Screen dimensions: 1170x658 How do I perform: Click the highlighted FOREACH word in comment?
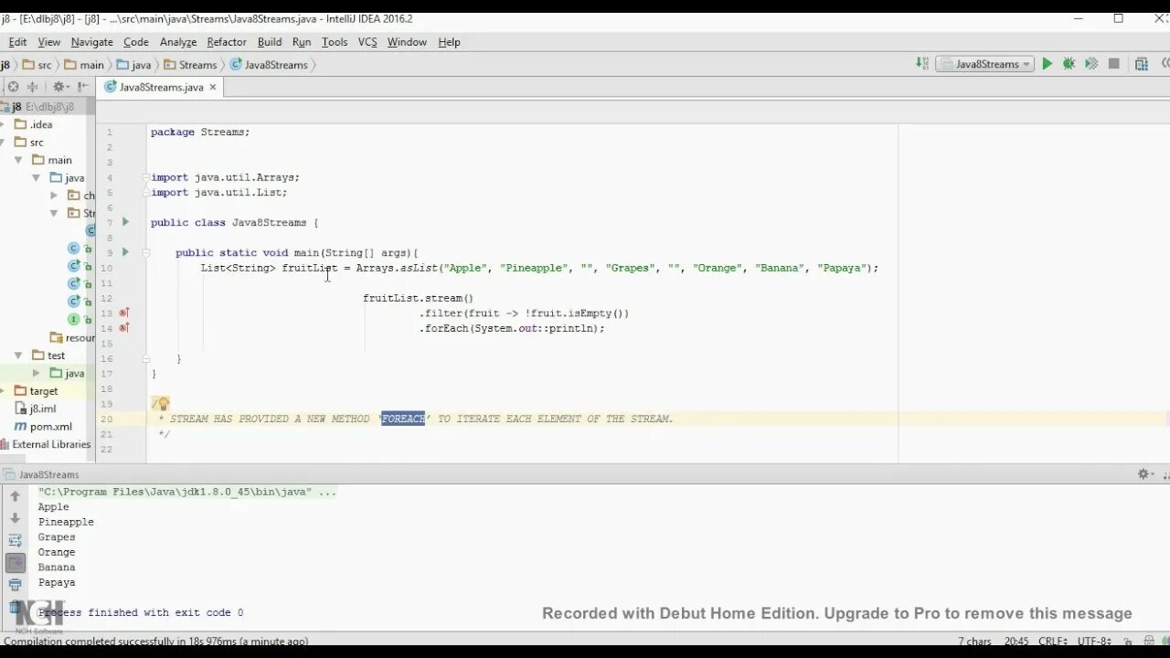coord(403,419)
